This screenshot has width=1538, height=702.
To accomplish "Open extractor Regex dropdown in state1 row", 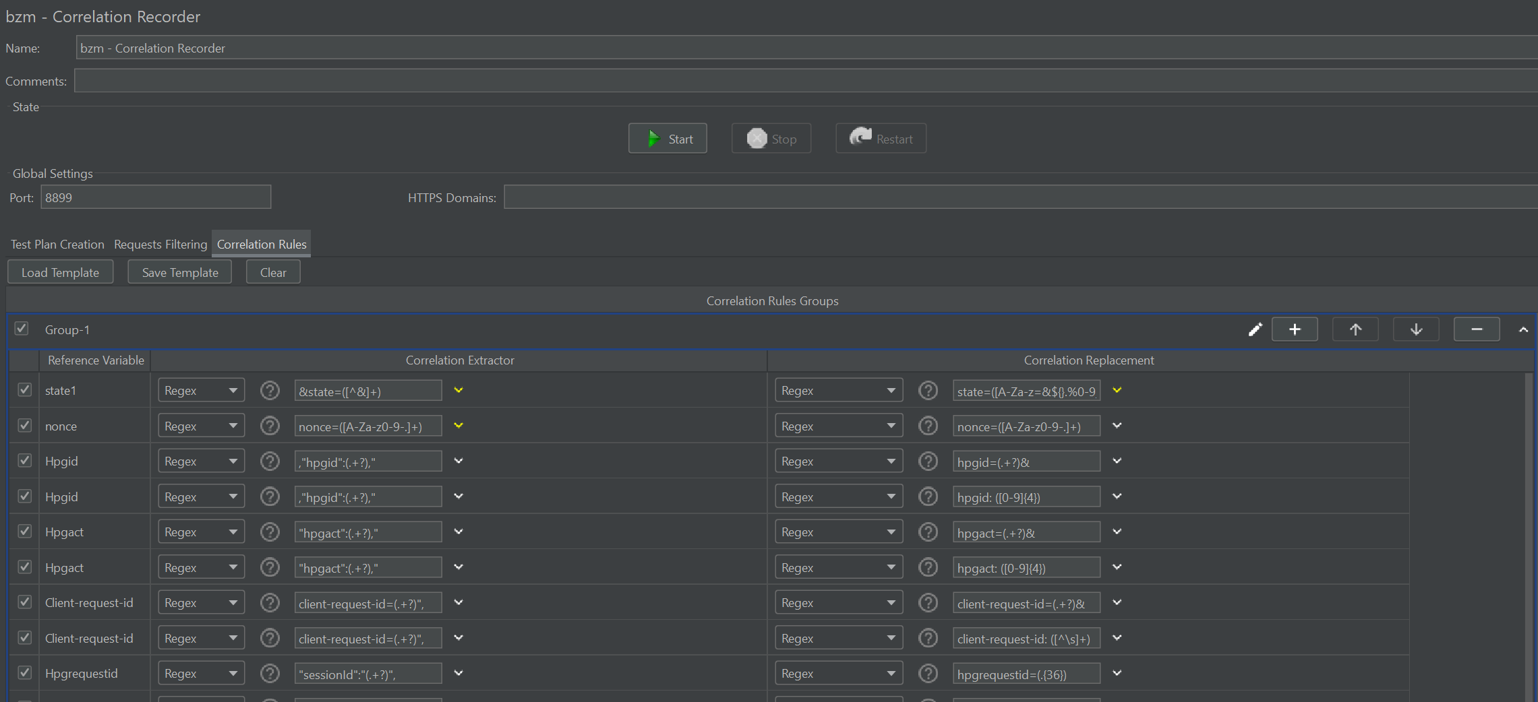I will 201,390.
